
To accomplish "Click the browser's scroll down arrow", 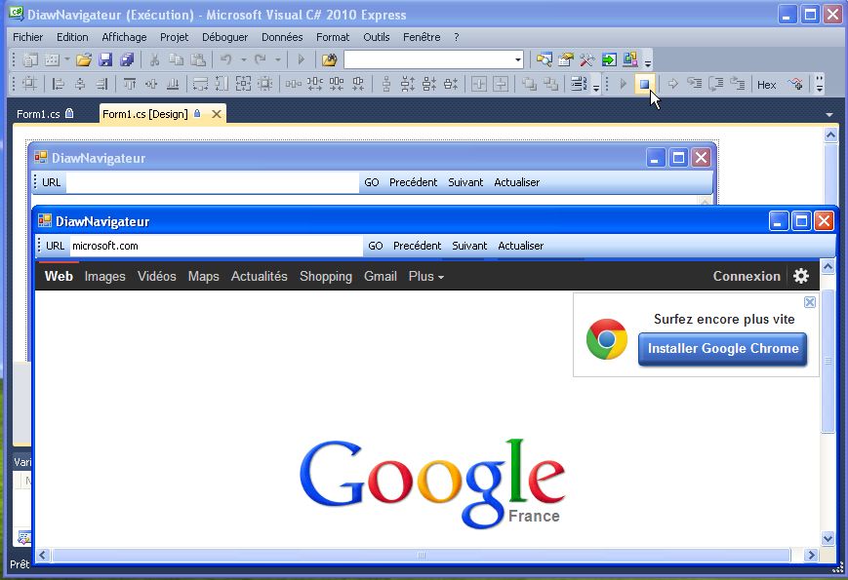I will tap(828, 538).
